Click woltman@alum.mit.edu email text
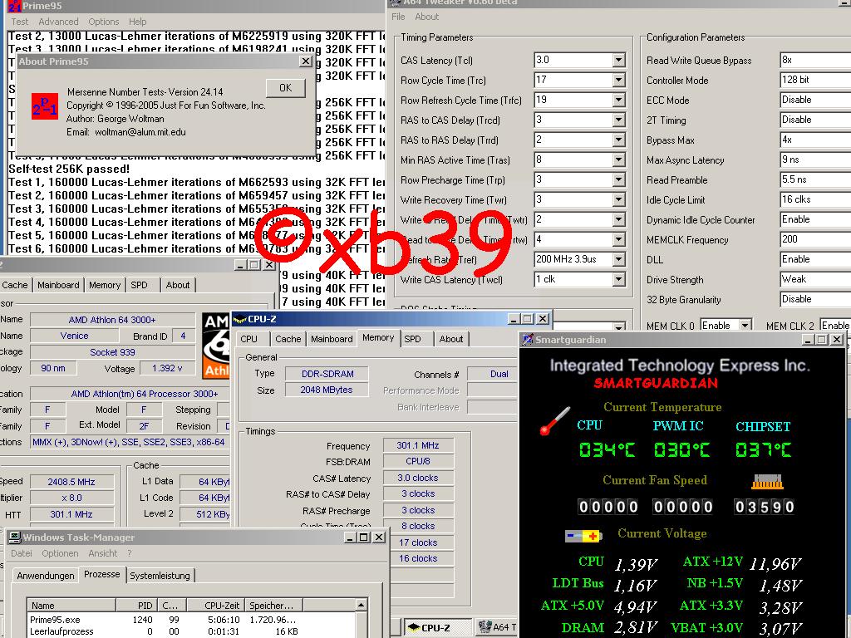 [140, 132]
